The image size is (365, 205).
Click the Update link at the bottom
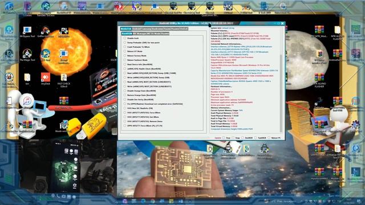pyautogui.click(x=218, y=138)
